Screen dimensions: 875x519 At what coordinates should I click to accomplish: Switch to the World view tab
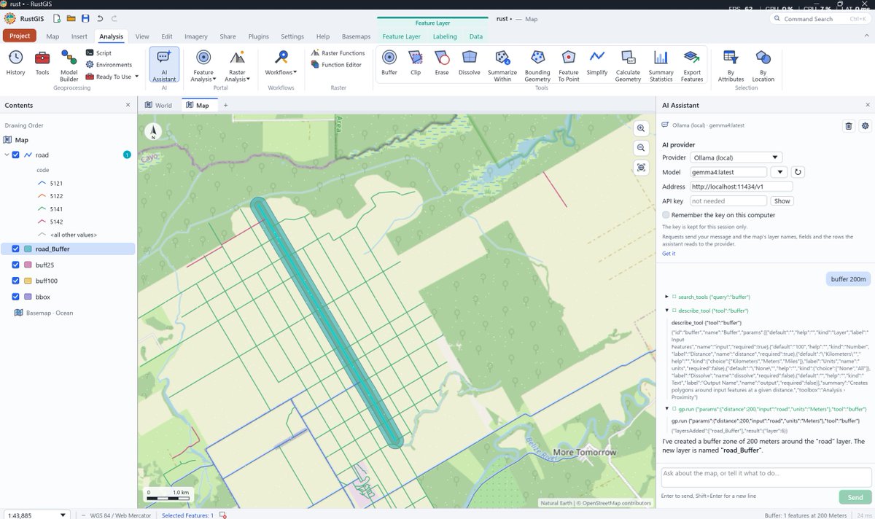[x=158, y=105]
